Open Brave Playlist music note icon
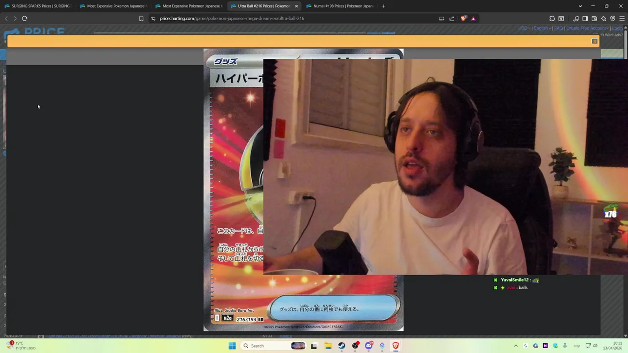628x353 pixels. pyautogui.click(x=576, y=19)
